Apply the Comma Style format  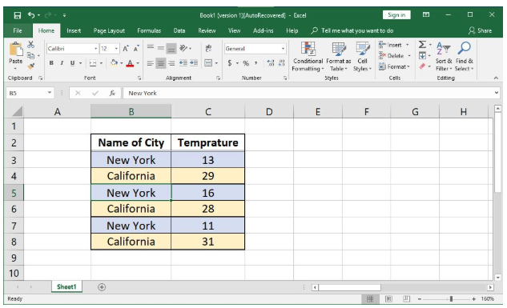(x=256, y=63)
